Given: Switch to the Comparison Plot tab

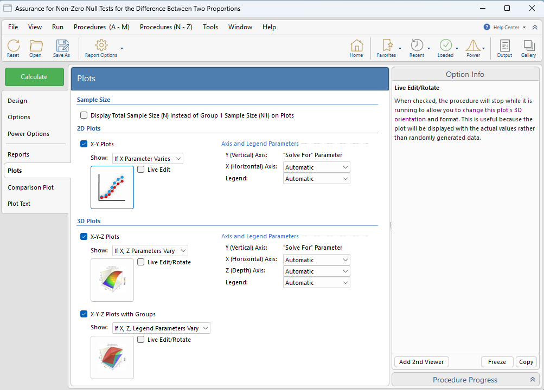Looking at the screenshot, I should click(30, 187).
